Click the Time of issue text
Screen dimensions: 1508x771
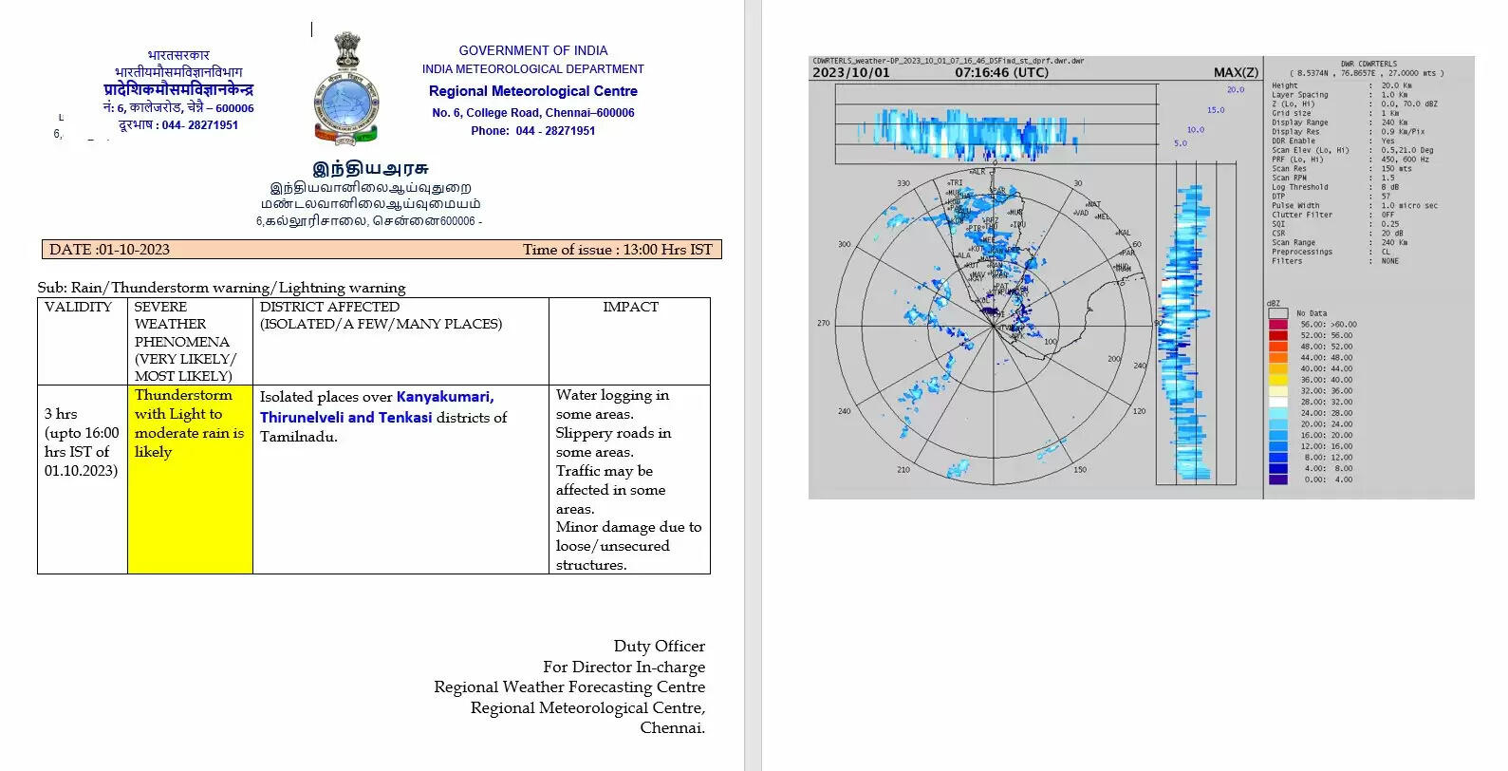tap(617, 250)
